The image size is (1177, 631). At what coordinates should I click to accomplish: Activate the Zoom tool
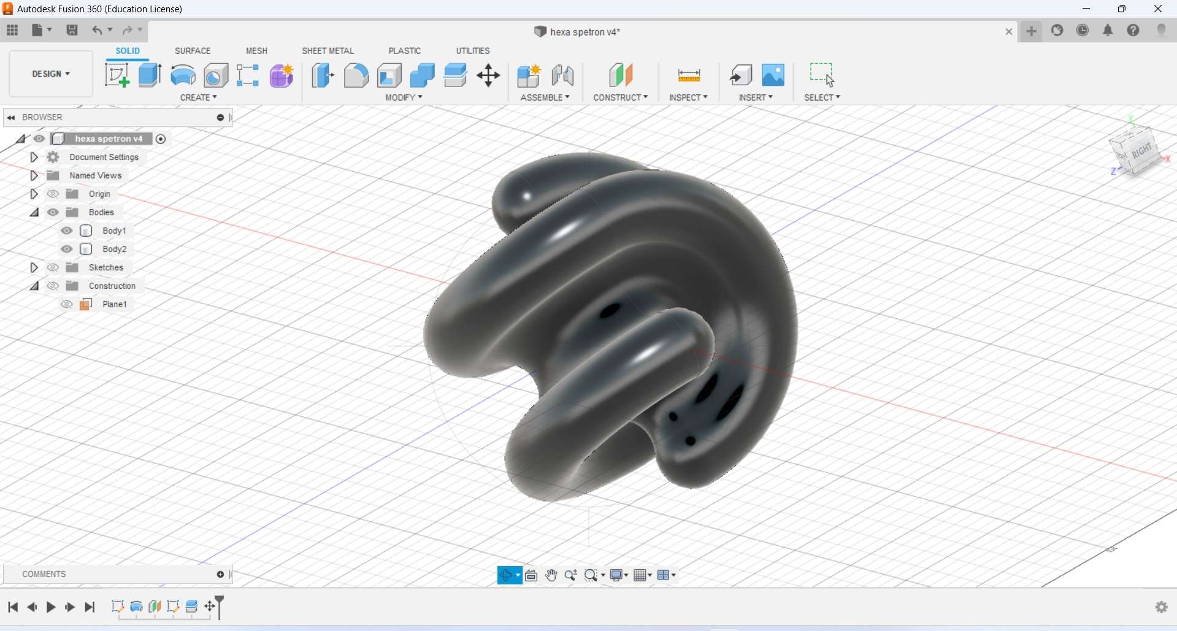pyautogui.click(x=571, y=575)
